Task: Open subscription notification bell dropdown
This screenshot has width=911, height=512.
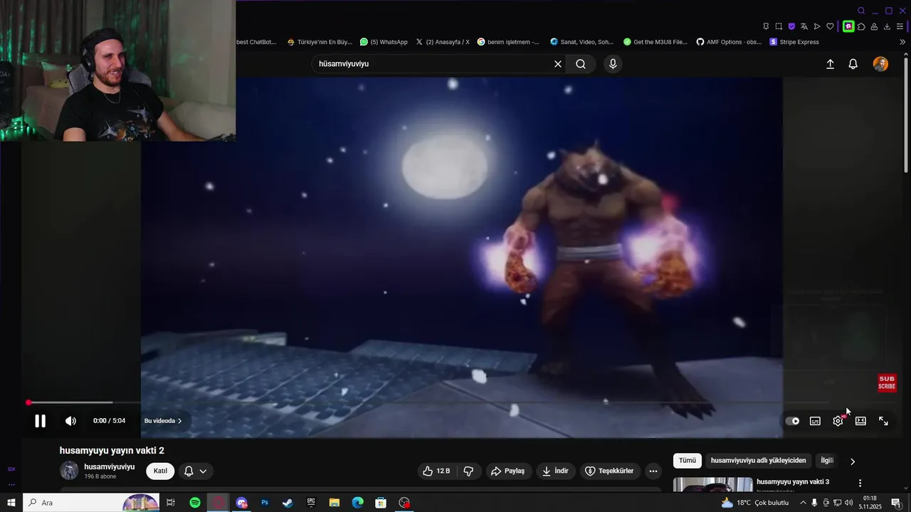Action: (196, 471)
